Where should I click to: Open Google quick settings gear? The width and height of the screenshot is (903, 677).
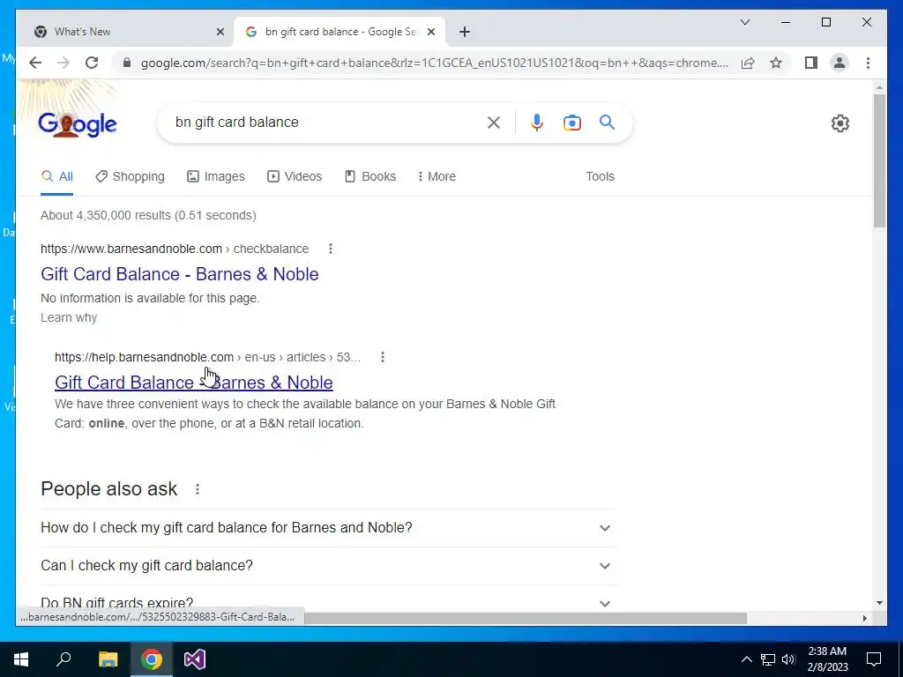840,123
